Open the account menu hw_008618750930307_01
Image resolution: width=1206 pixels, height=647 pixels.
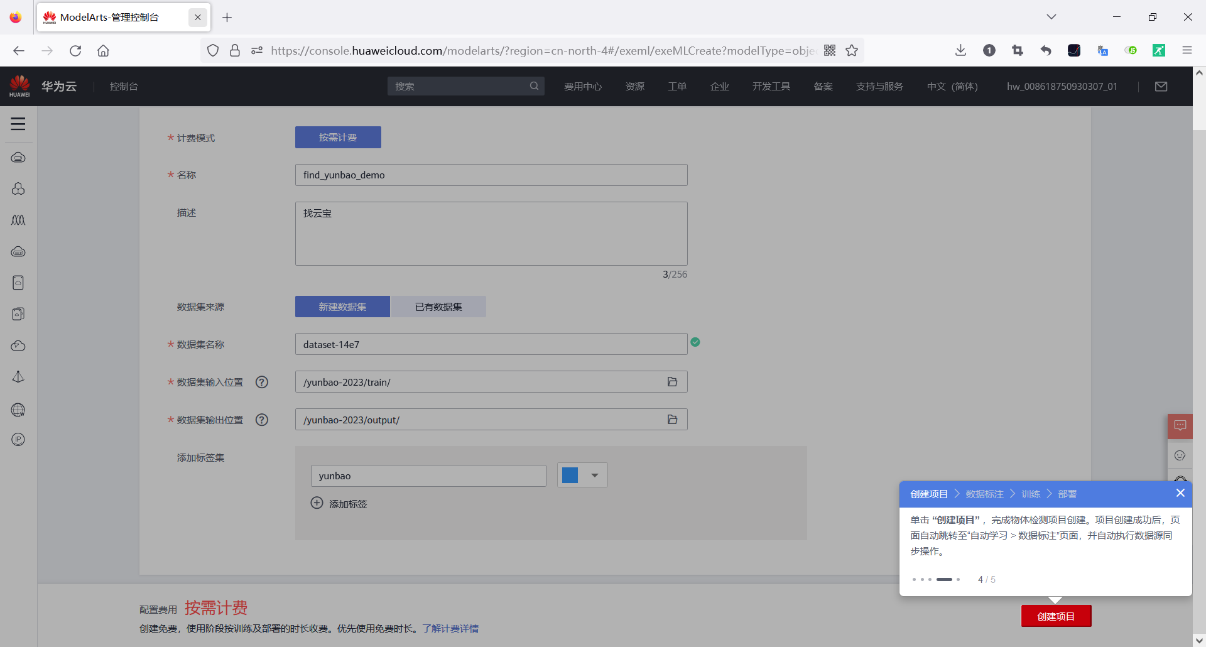tap(1062, 86)
